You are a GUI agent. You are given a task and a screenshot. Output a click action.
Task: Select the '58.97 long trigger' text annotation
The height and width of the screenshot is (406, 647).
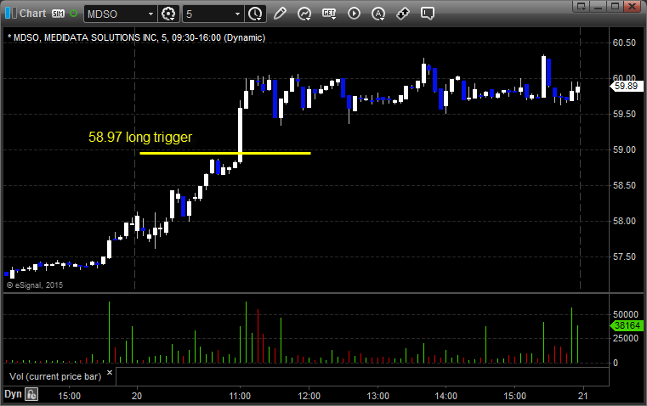pyautogui.click(x=140, y=138)
